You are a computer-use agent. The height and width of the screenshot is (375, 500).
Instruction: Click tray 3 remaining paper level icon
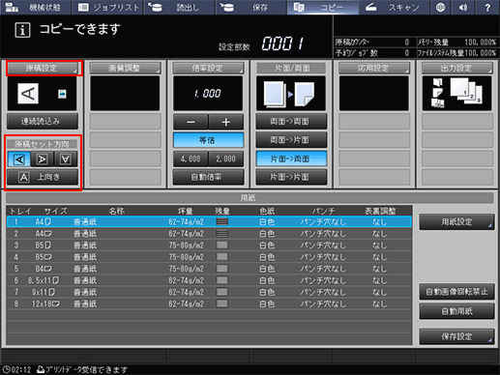[222, 245]
